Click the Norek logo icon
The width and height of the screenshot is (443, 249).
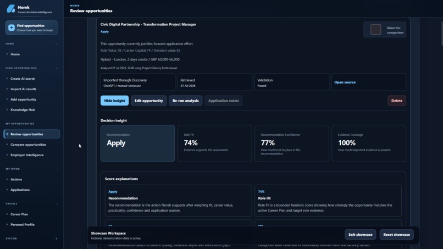point(11,9)
